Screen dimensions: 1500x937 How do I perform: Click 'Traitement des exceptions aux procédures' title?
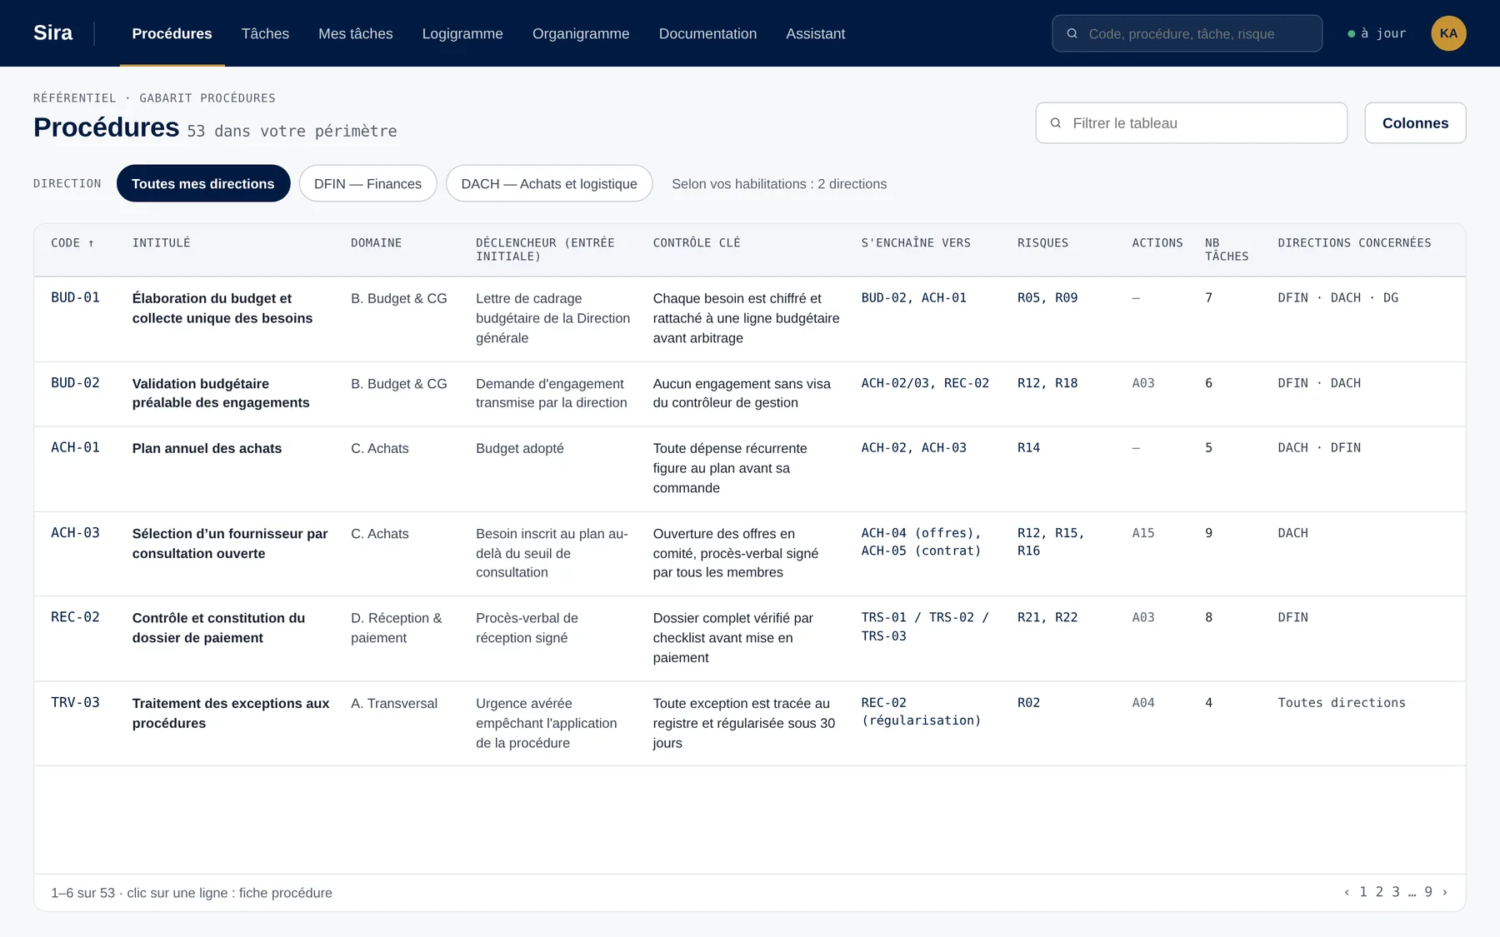(x=231, y=713)
